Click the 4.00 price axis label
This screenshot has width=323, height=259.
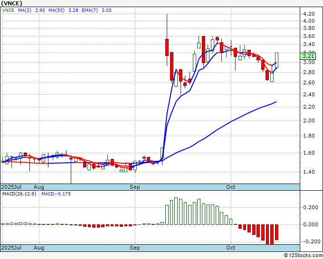(309, 21)
